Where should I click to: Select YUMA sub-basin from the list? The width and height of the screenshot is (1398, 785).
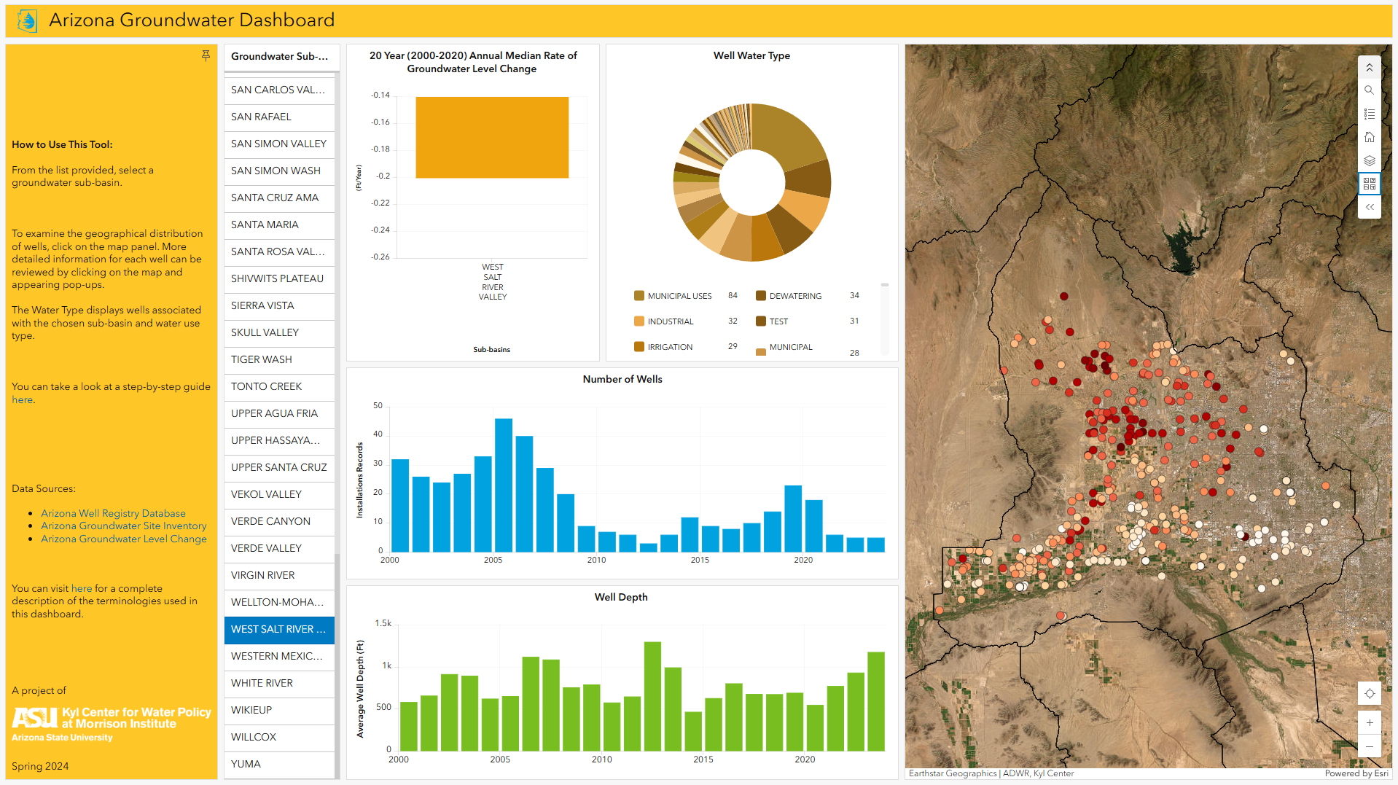[278, 764]
